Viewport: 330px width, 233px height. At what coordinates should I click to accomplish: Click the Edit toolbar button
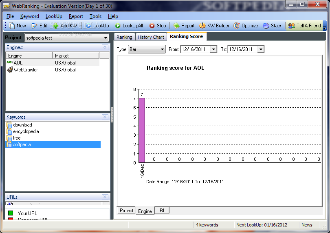click(x=40, y=26)
